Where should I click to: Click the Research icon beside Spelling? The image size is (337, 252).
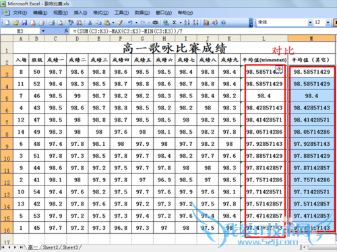[x=80, y=23]
